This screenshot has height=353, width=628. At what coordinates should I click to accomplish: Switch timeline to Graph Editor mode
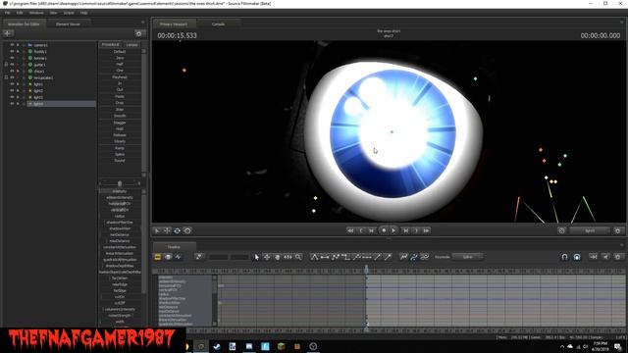178,257
